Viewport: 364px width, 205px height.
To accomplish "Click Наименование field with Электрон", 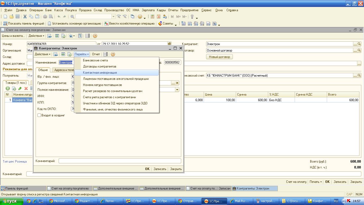I will [66, 62].
